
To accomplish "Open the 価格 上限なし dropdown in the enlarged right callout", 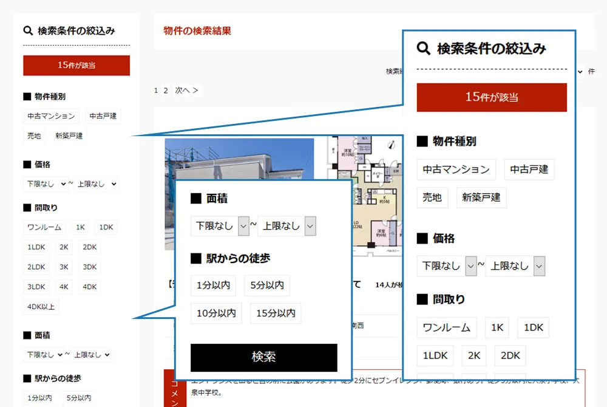I will click(x=515, y=265).
